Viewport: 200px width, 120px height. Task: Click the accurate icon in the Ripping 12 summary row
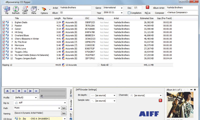click(x=63, y=65)
